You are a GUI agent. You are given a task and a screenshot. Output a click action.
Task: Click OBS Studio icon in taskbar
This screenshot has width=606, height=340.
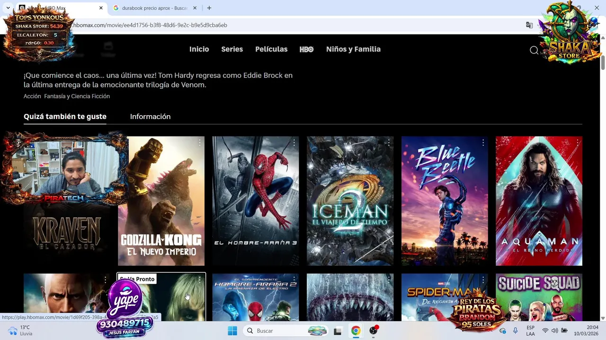click(x=374, y=331)
